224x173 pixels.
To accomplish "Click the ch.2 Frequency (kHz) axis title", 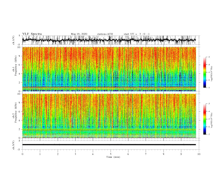I will [x=15, y=113].
